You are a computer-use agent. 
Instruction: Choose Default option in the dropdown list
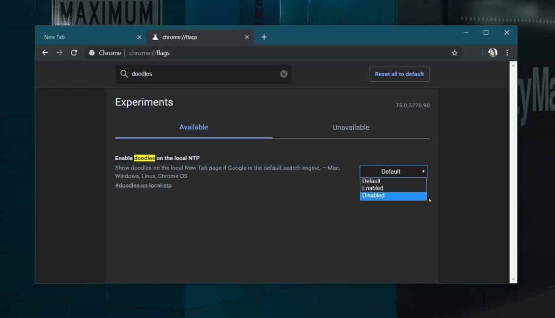pos(393,181)
